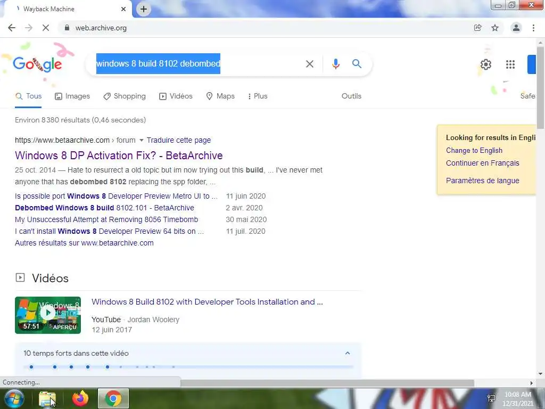Open Unsuccessful Attempt Removing 8056 Timebomb link
The height and width of the screenshot is (409, 545).
(106, 220)
